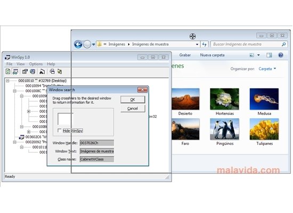
Task: Open the Organizar por Carpeta dropdown
Action: (267, 69)
